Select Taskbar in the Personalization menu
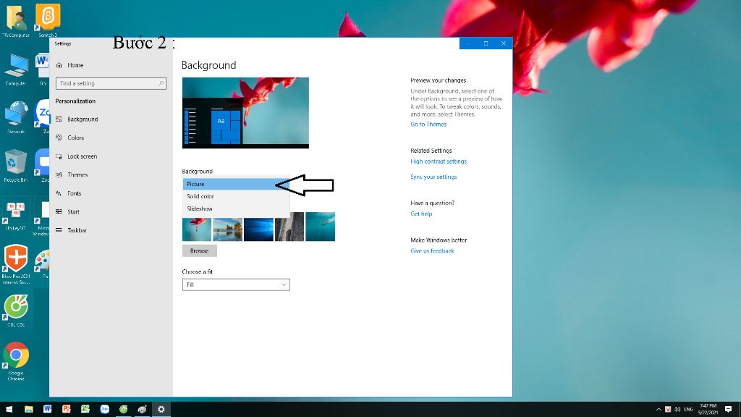Viewport: 741px width, 417px height. click(x=77, y=230)
